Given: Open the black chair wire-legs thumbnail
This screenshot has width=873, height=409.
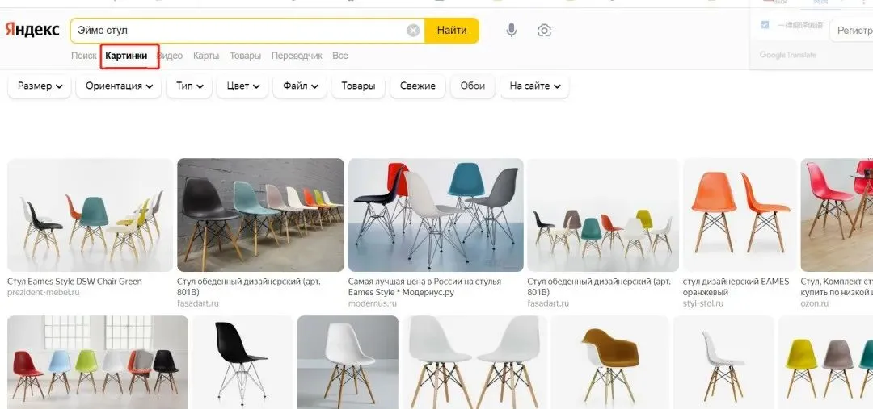Looking at the screenshot, I should pyautogui.click(x=242, y=361).
